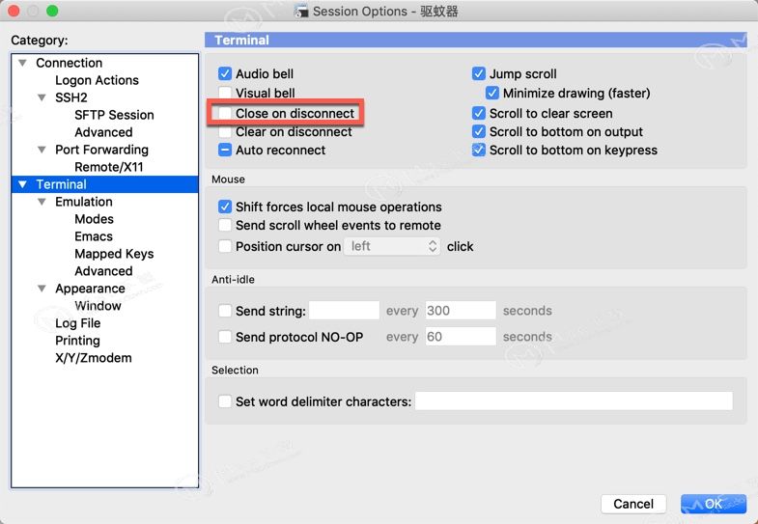Click the 300 seconds interval field
The image size is (758, 524).
[461, 311]
